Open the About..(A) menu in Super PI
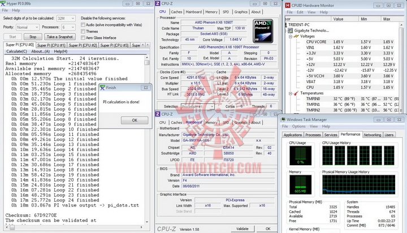Screen dimensions: 407x233 pyautogui.click(x=40, y=51)
